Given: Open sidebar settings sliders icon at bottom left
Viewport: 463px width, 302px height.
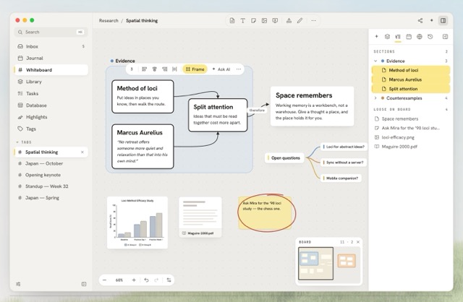Looking at the screenshot, I should click(x=18, y=284).
